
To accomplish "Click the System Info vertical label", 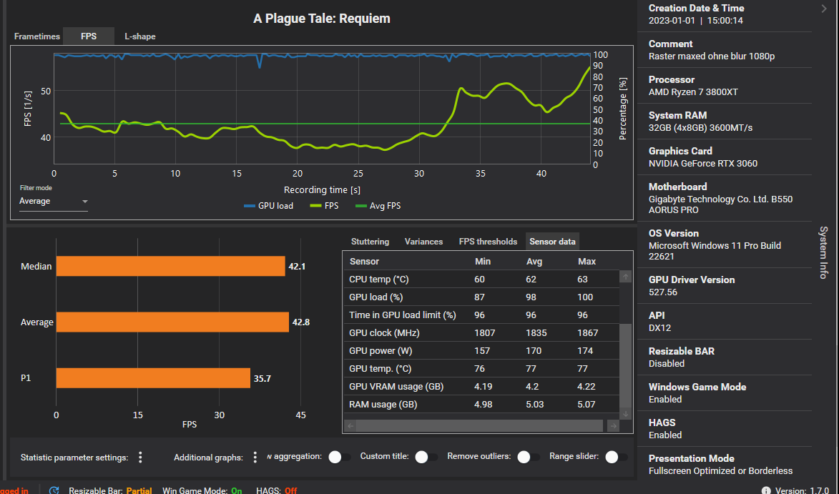I will (x=823, y=252).
